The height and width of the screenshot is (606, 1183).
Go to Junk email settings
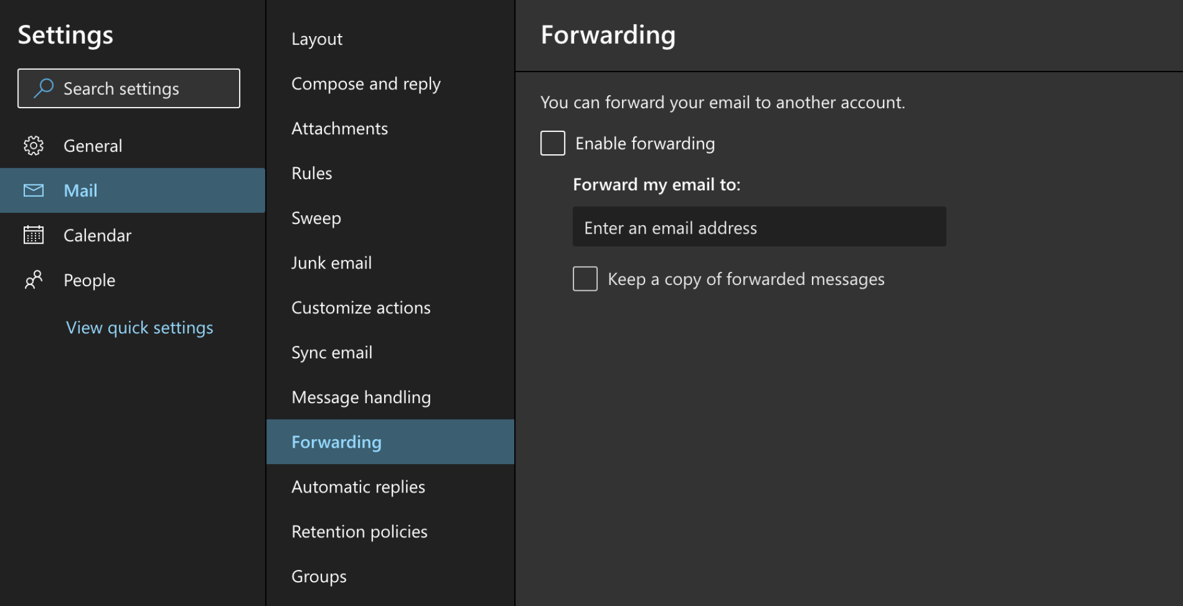[x=391, y=263]
